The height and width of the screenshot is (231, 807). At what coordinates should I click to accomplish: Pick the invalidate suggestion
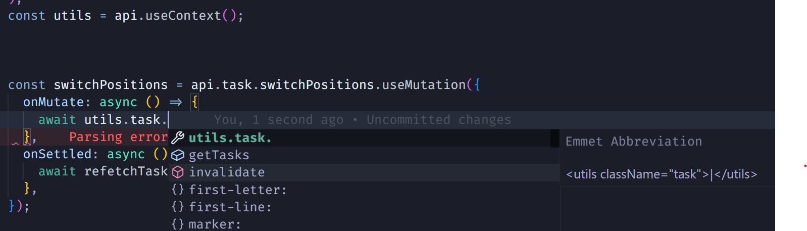coord(227,172)
